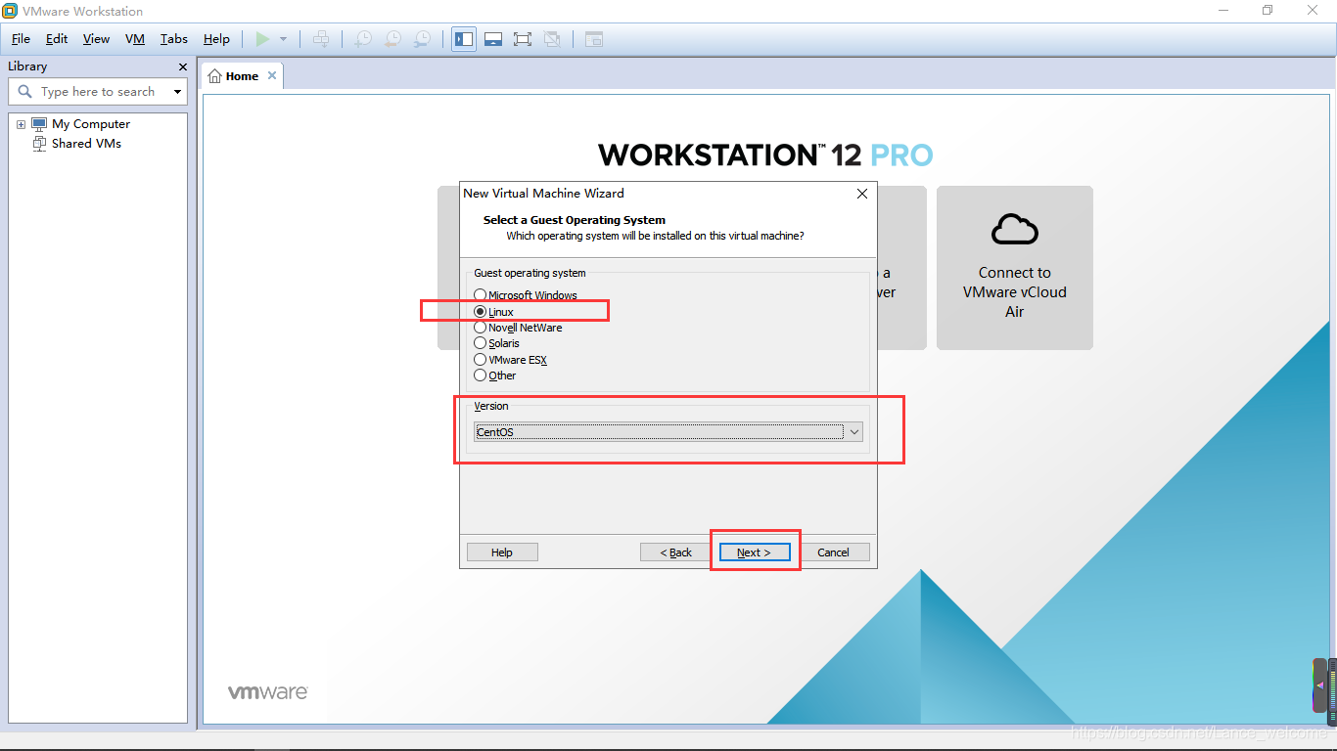The width and height of the screenshot is (1337, 751).
Task: Click the house icon on Home tab
Action: click(x=215, y=76)
